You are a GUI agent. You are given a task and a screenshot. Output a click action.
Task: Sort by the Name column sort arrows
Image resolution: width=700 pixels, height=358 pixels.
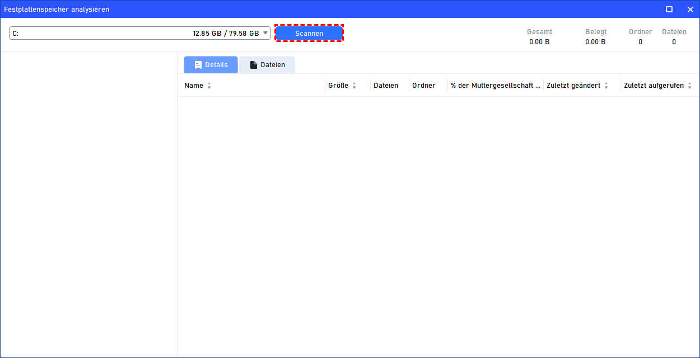(x=209, y=86)
